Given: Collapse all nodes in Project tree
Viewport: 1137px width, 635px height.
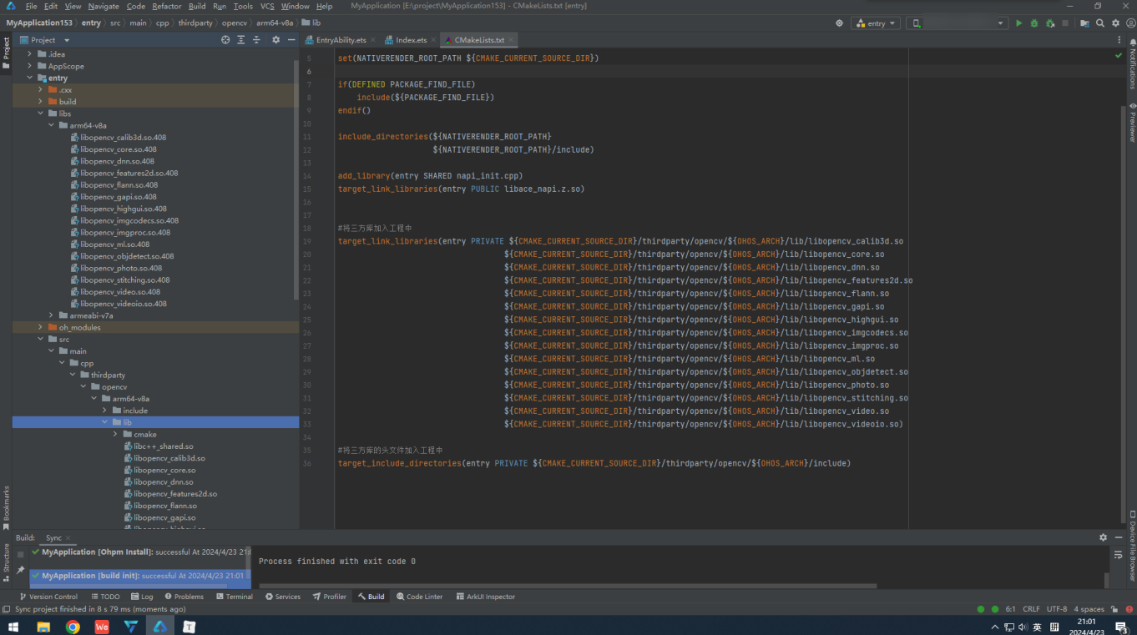Looking at the screenshot, I should (x=256, y=39).
